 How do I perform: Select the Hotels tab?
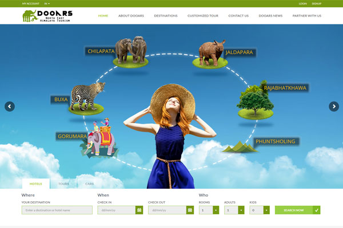coord(36,184)
